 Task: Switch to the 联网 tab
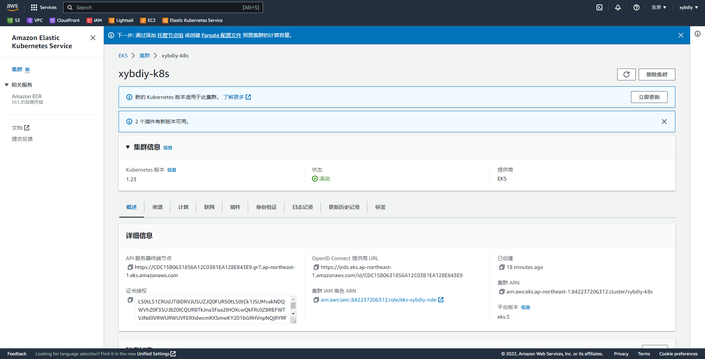[209, 207]
